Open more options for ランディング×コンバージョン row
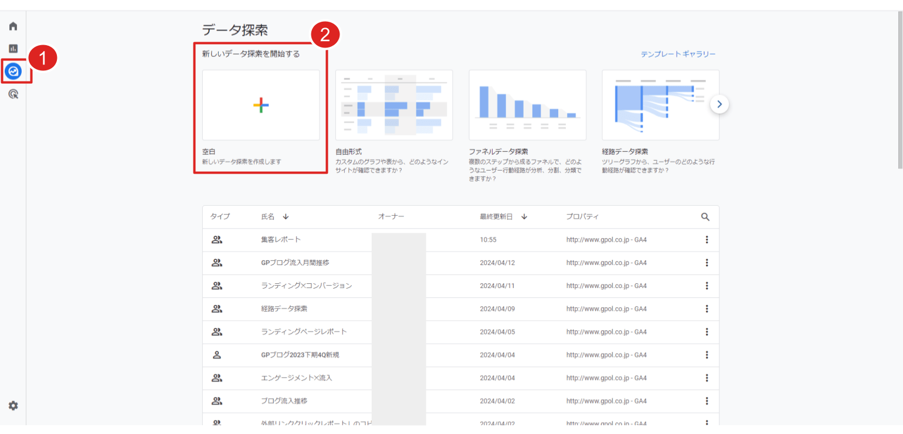 pos(707,286)
